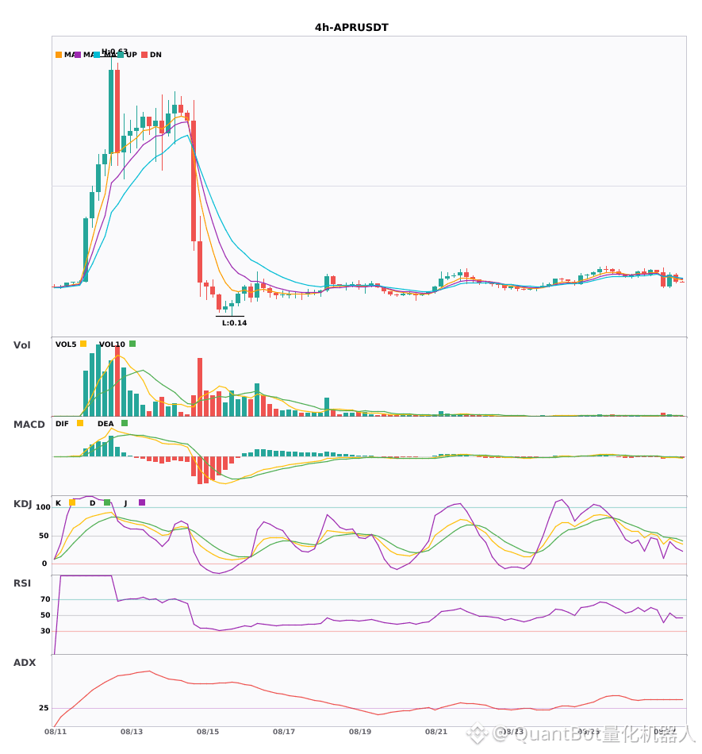The height and width of the screenshot is (754, 702).
Task: Click the KDJ axis value 100
Action: pos(43,507)
